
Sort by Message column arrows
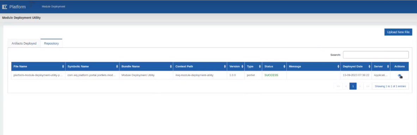click(339, 66)
